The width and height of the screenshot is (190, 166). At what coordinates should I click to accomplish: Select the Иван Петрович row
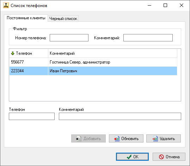93,71
